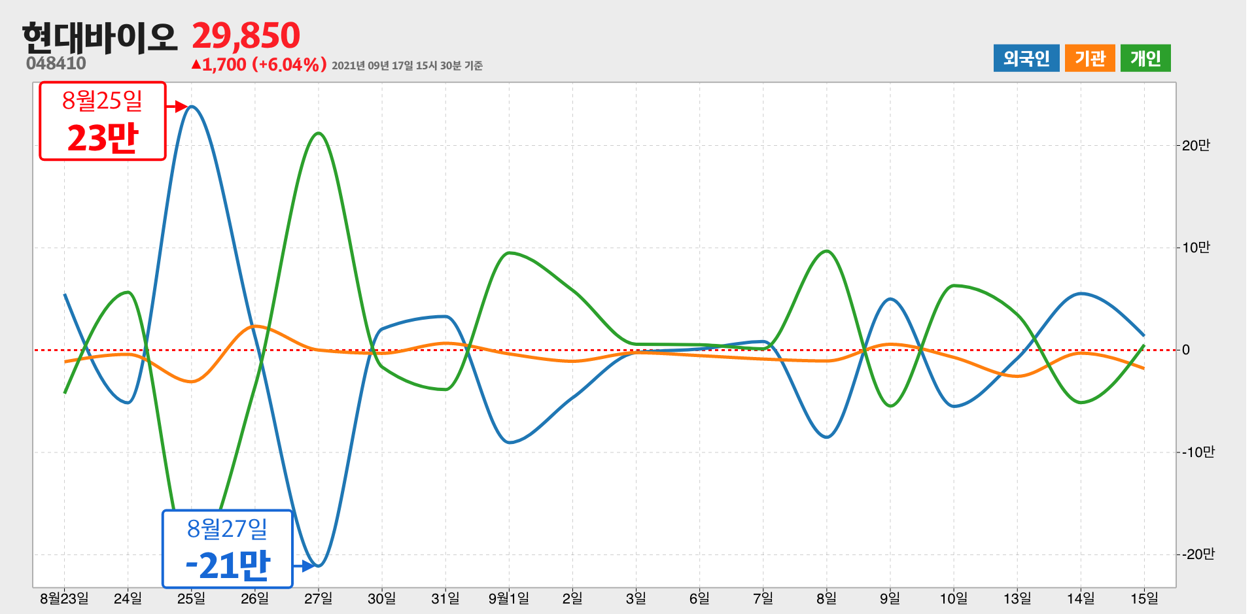Click the blue line peak on 14일

tap(1081, 294)
